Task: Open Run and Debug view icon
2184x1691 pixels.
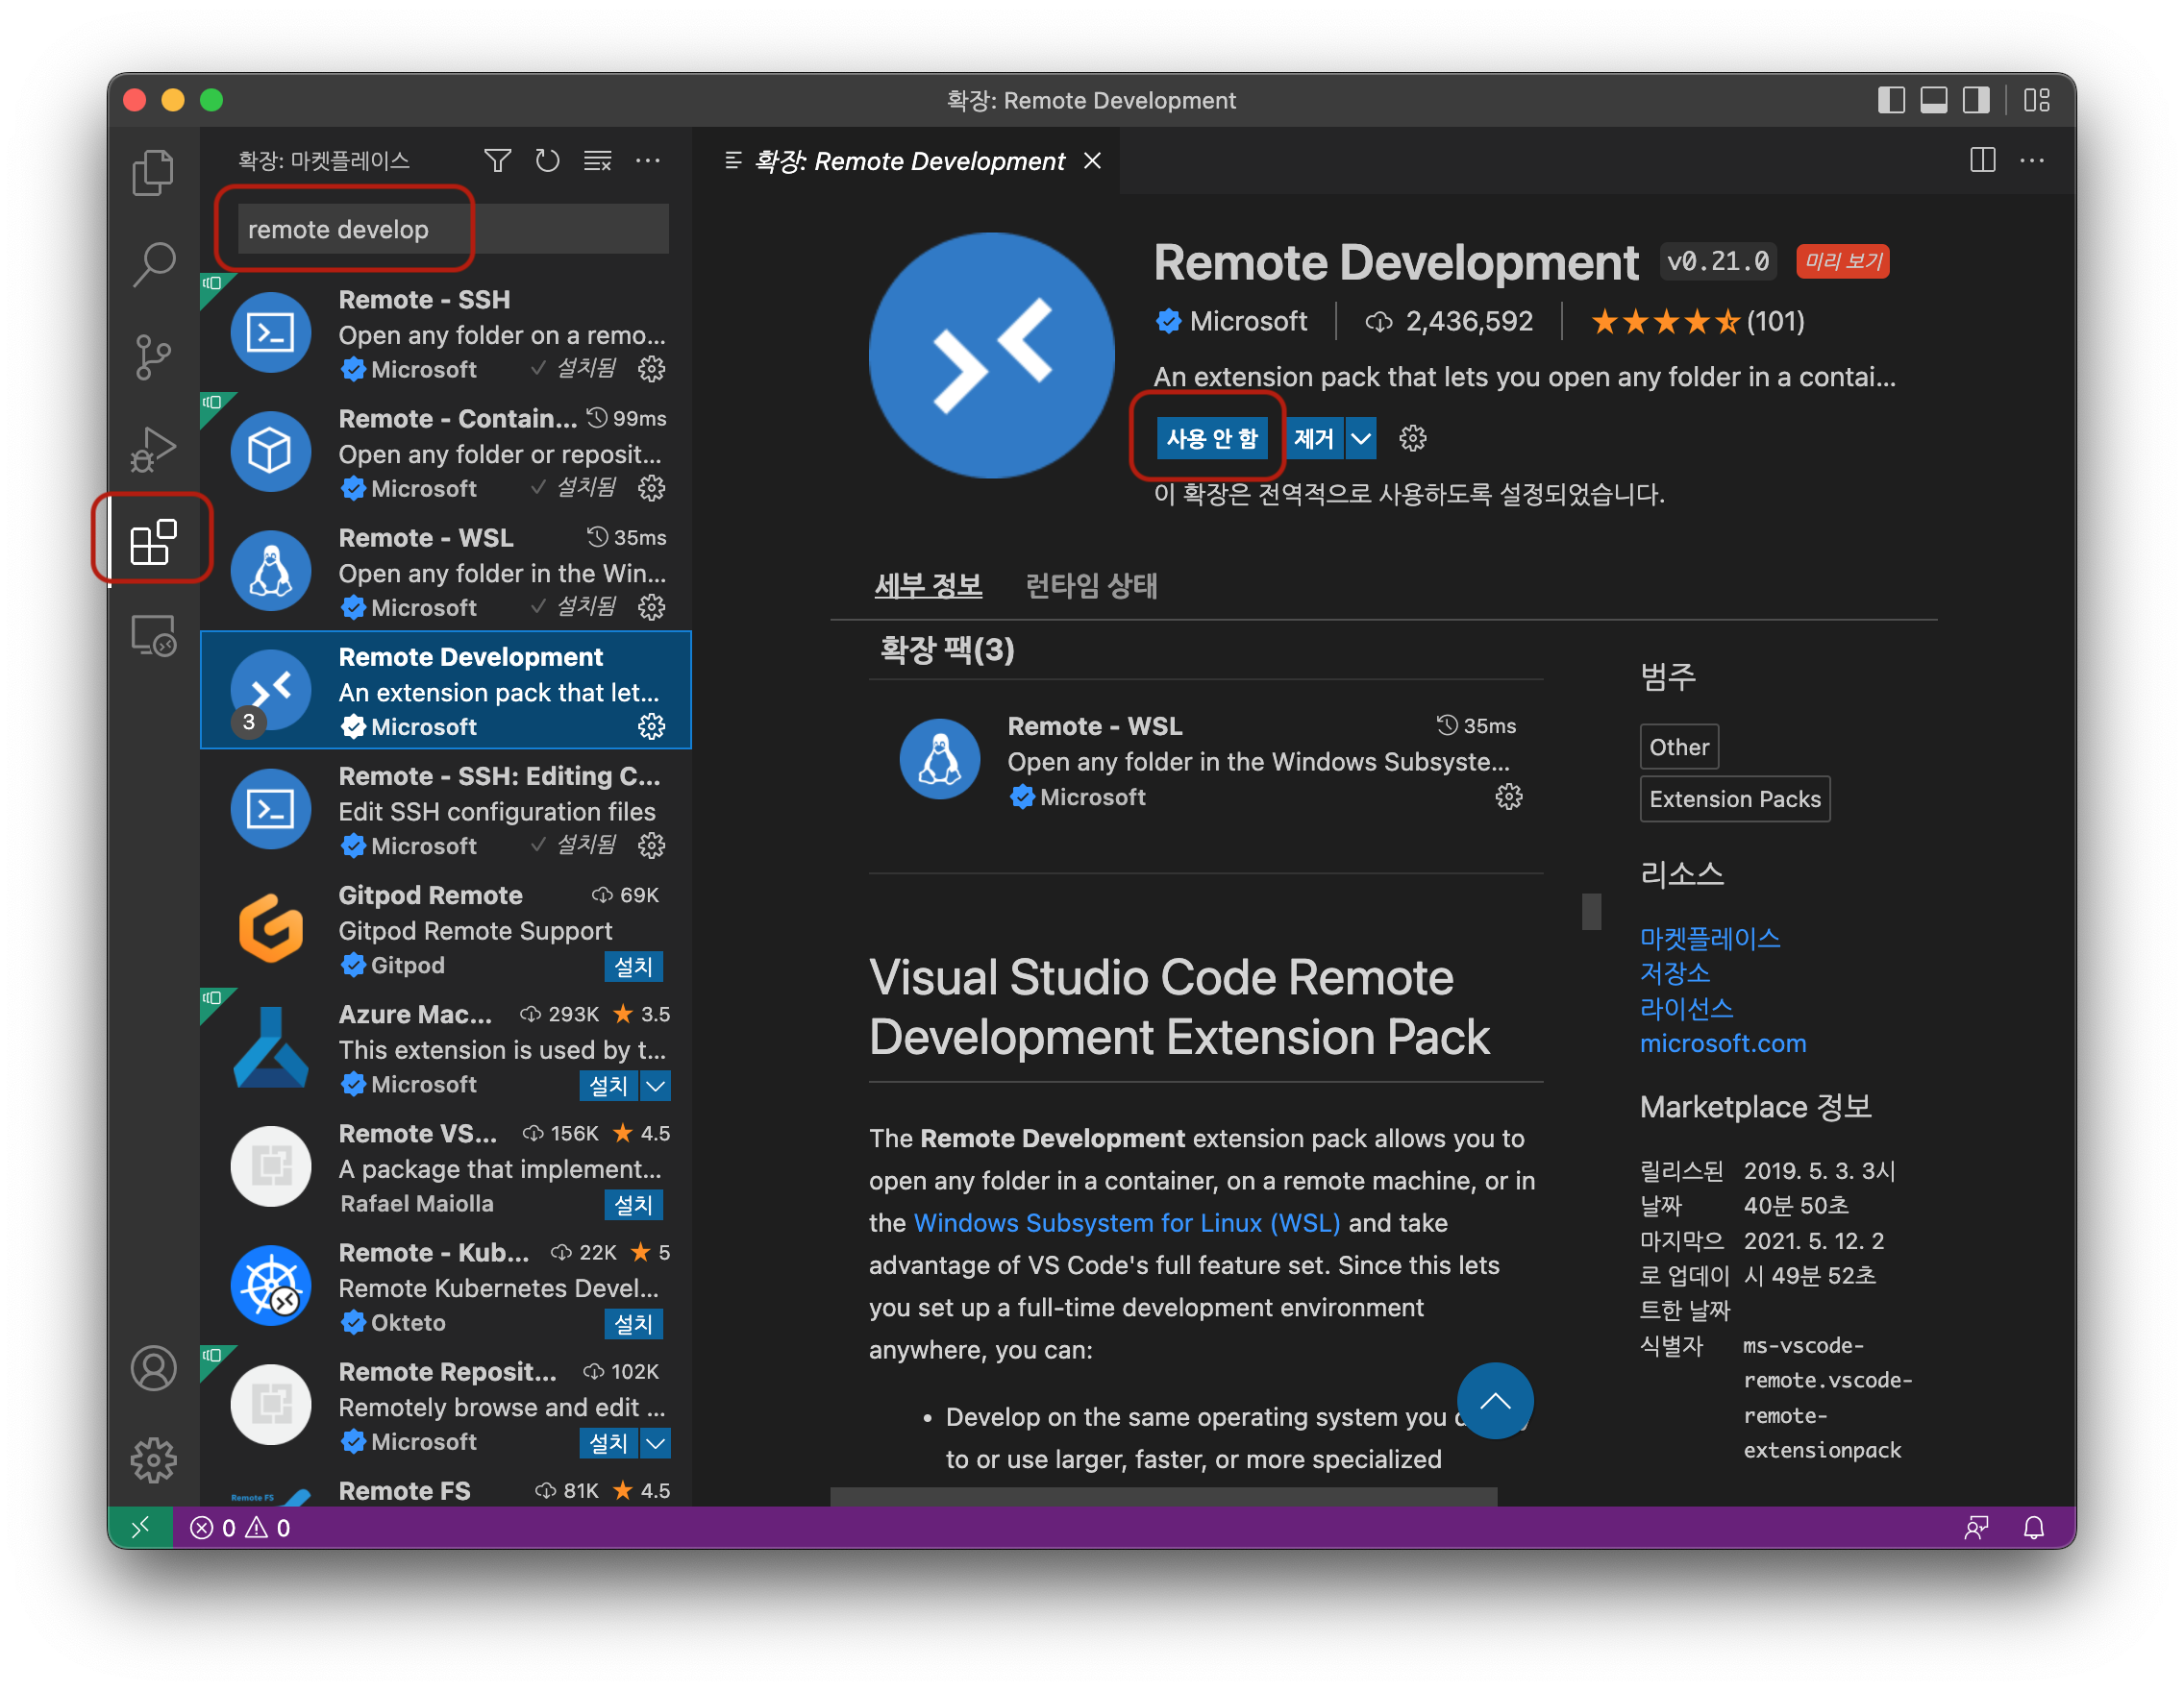Action: (153, 449)
